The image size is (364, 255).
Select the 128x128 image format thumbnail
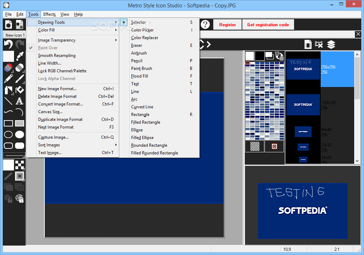tap(303, 105)
